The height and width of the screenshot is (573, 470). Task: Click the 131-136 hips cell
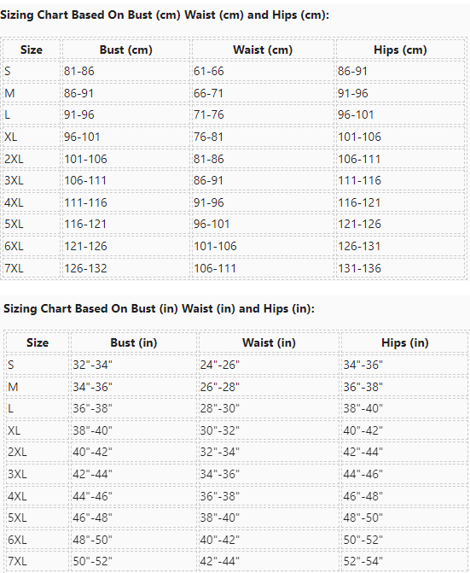pos(400,268)
